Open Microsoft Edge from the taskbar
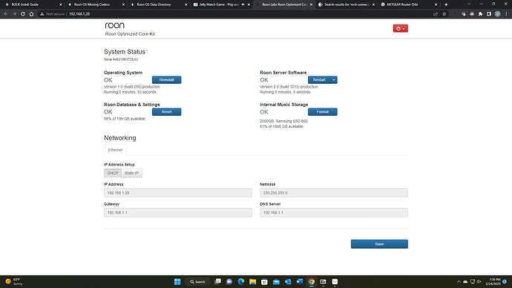This screenshot has height=288, width=512. pos(241,282)
